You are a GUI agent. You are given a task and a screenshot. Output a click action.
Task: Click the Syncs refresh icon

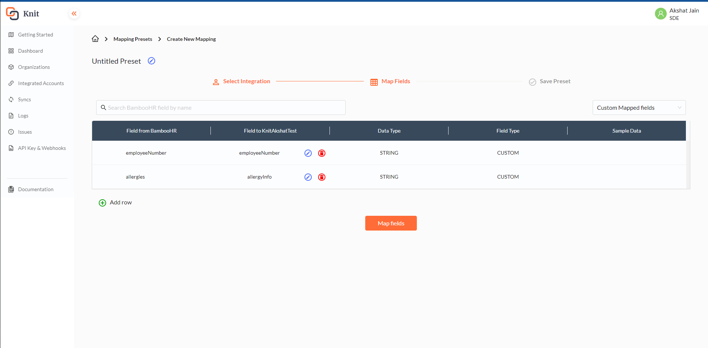point(11,99)
